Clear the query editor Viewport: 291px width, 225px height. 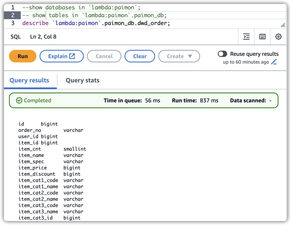(x=140, y=56)
